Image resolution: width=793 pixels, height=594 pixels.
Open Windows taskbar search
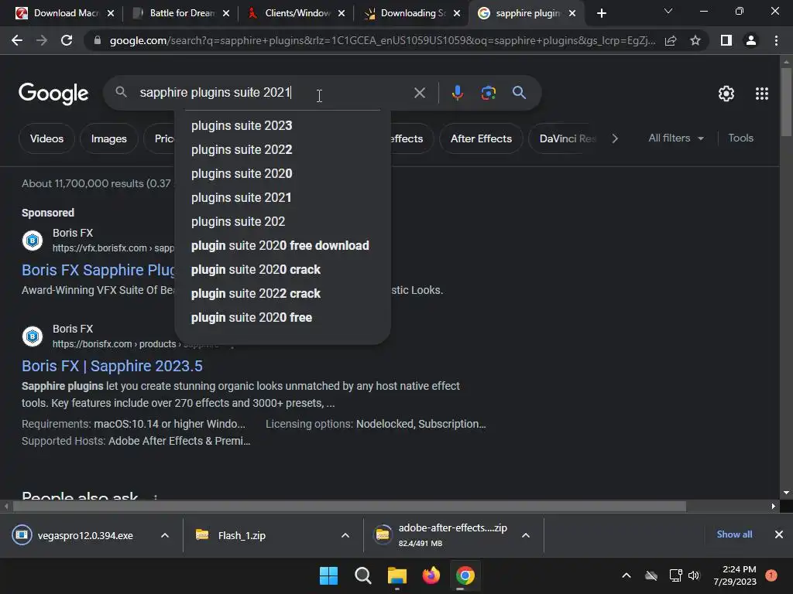point(362,575)
